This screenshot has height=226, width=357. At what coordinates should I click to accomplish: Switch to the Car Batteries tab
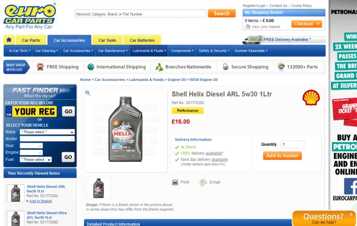(142, 40)
